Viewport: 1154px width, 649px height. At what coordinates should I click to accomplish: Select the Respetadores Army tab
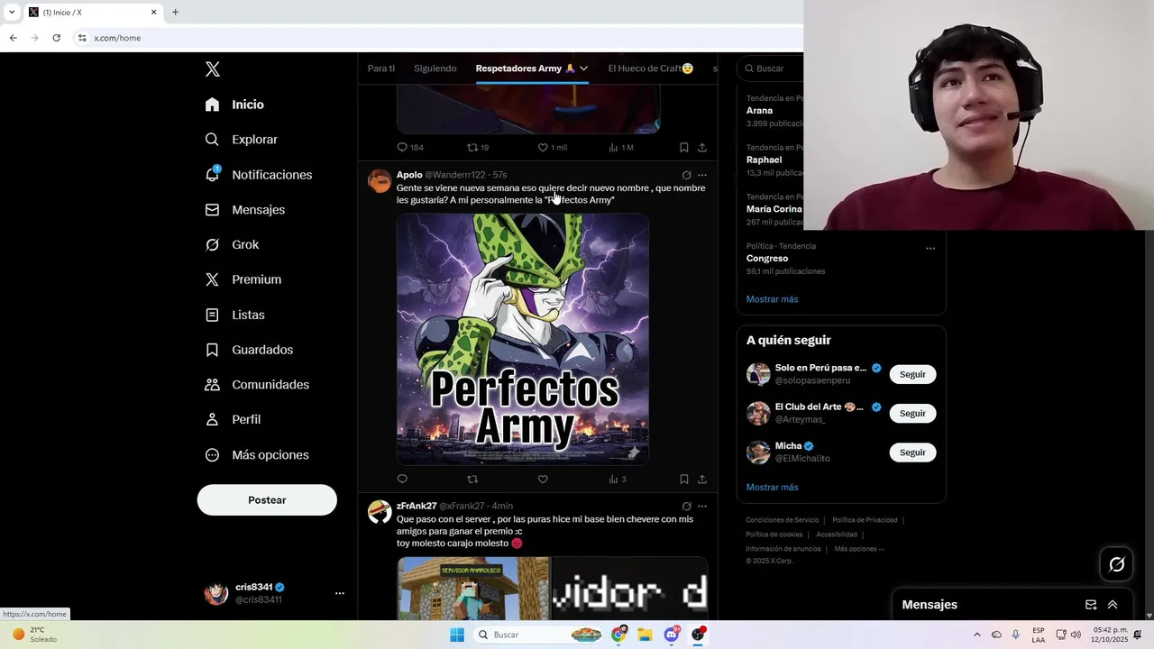[x=526, y=69]
